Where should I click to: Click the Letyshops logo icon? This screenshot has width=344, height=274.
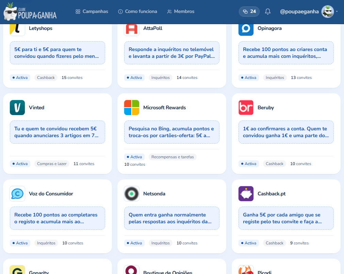pyautogui.click(x=17, y=30)
